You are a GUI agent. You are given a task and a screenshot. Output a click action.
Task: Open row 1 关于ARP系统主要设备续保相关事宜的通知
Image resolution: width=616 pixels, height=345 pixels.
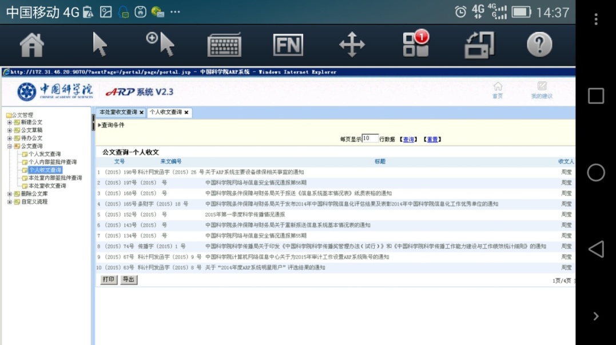click(254, 172)
